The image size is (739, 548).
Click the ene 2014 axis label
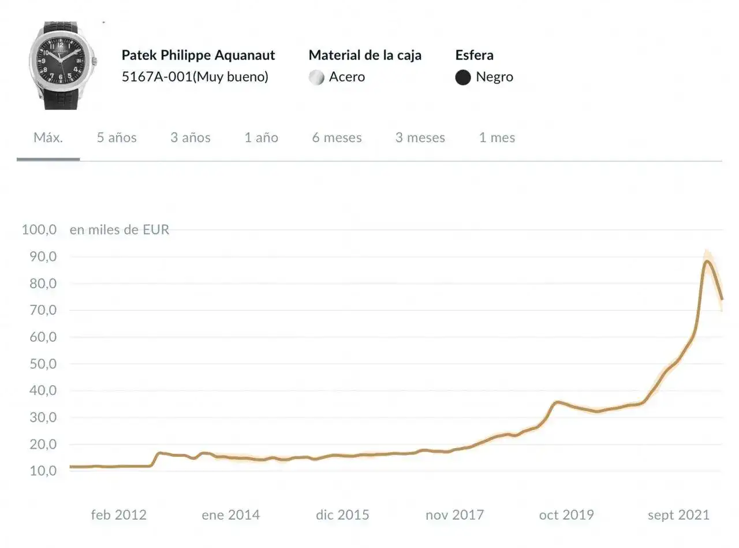coord(231,515)
